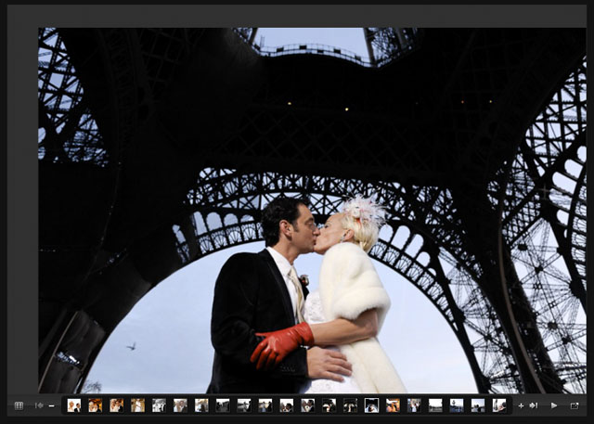Select the last thumbnail in the filmstrip

click(499, 405)
